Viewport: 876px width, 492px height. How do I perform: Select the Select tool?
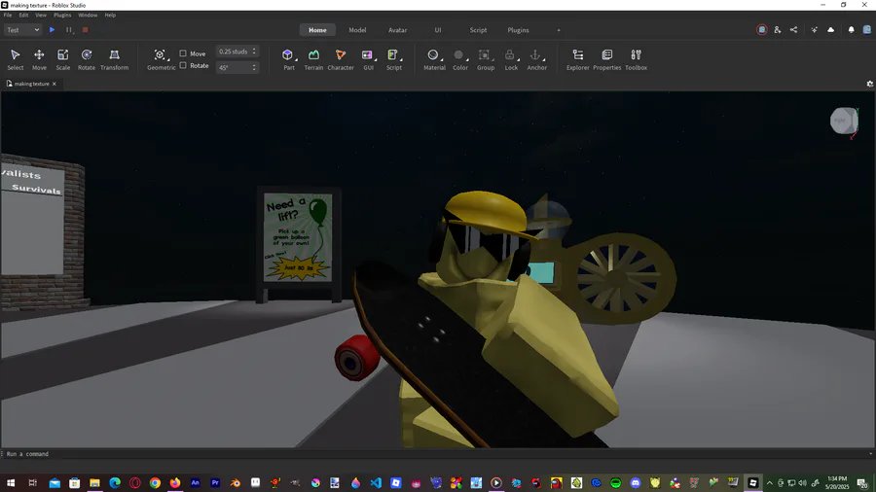pyautogui.click(x=15, y=59)
